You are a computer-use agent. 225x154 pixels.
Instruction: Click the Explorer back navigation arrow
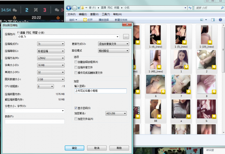click(x=68, y=8)
